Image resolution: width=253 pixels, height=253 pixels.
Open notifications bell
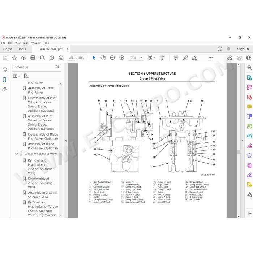pos(228,49)
